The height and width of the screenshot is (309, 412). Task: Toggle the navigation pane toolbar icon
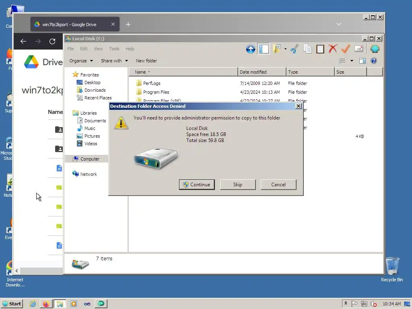click(x=264, y=49)
